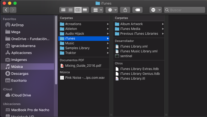Select the sentinel file
Viewport: 207px width, 117px height.
(139, 56)
